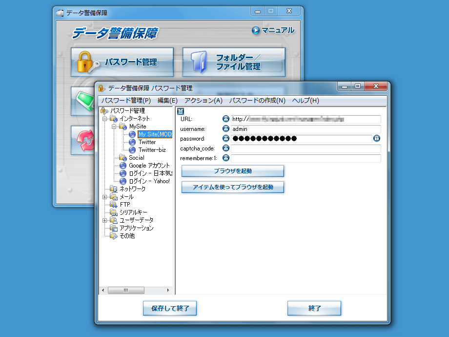Select the インターネット folder
Viewport: 449px width, 337px height.
[x=135, y=119]
